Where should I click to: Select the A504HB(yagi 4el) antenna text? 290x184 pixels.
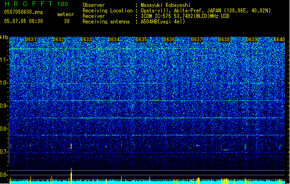[163, 22]
